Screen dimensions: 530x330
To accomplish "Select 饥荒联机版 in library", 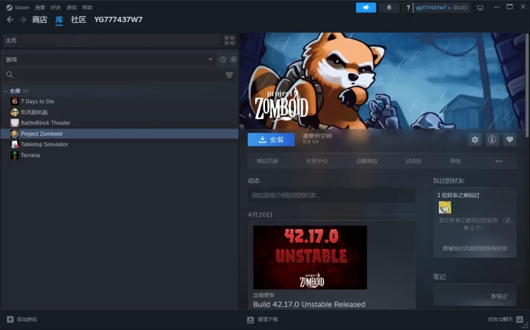I will click(119, 112).
